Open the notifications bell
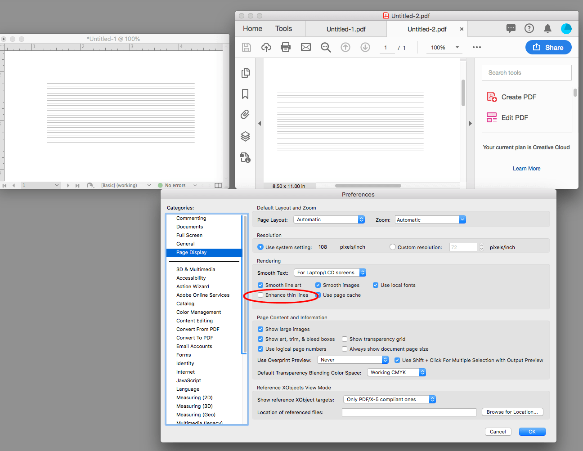Screen dimensions: 583x451 click(547, 28)
